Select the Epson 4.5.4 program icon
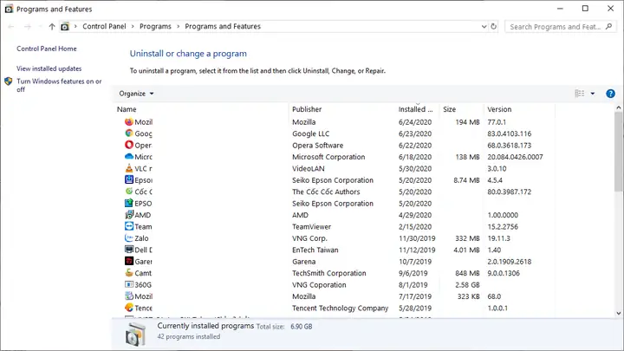Viewport: 624px width, 351px height. [129, 179]
